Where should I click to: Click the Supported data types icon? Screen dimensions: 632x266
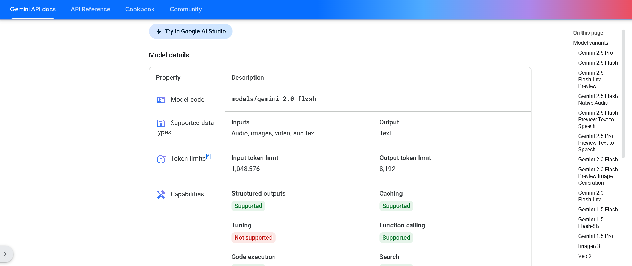[161, 123]
